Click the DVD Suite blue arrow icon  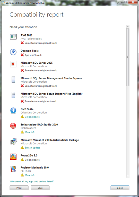click(13, 111)
